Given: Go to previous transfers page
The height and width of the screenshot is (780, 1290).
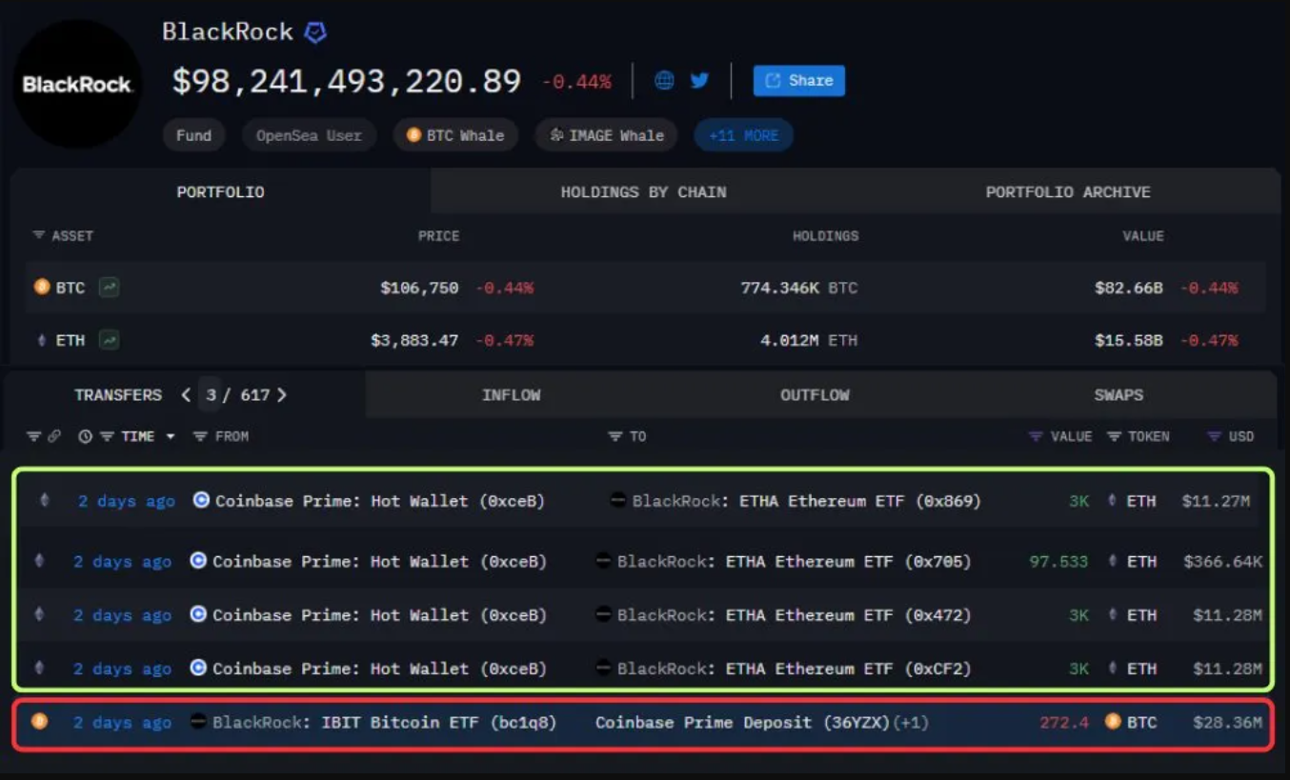Looking at the screenshot, I should (x=187, y=395).
